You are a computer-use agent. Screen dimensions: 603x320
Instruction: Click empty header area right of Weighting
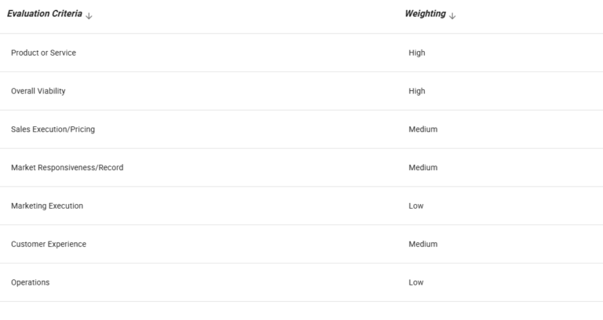[534, 16]
